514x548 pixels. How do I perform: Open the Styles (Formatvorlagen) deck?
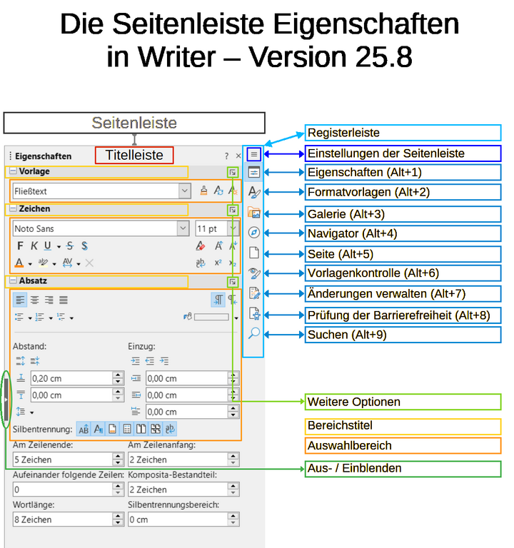point(254,192)
